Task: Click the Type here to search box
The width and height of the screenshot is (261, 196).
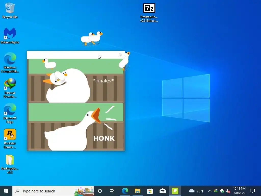Action: click(x=53, y=191)
